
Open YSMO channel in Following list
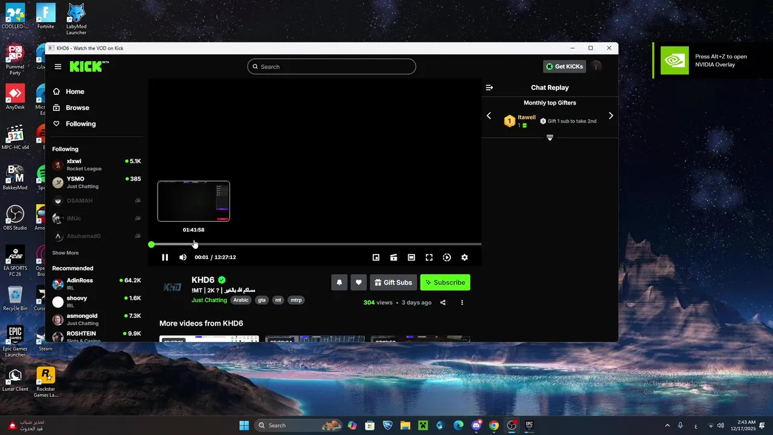coord(97,182)
